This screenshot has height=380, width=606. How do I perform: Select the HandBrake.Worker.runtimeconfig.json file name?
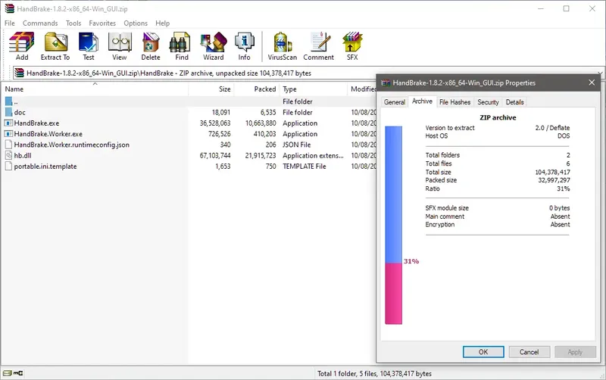pos(72,145)
